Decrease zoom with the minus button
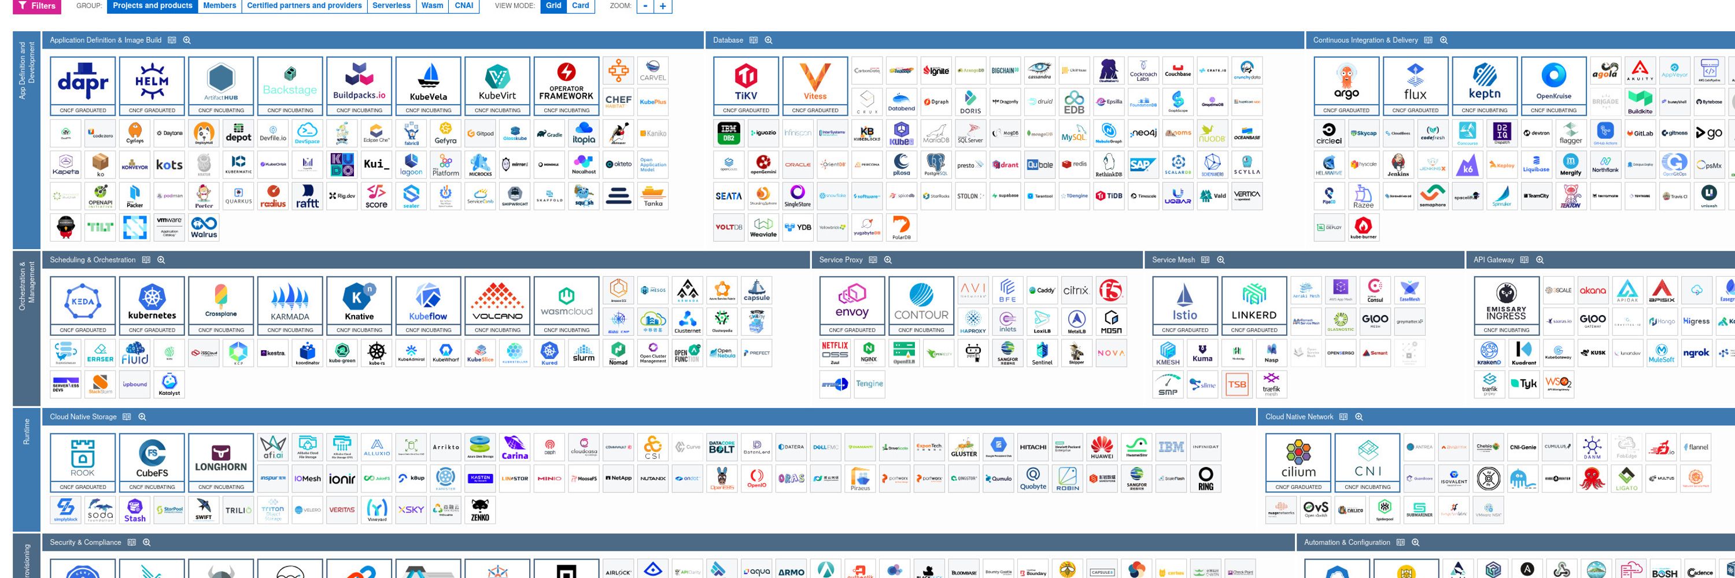This screenshot has width=1735, height=578. (646, 6)
